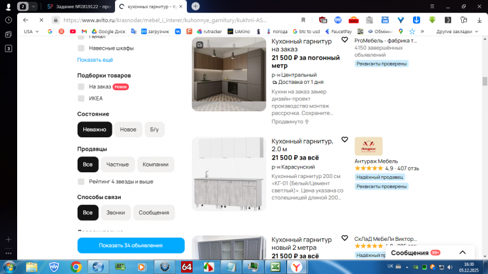Check the Навесные шкафы checkbox
Screen dimensions: 488x274
81,48
